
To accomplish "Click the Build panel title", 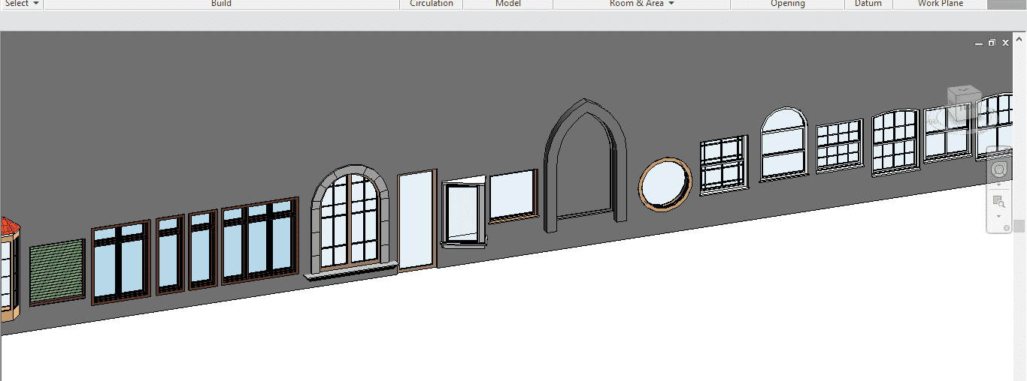I will tap(221, 4).
